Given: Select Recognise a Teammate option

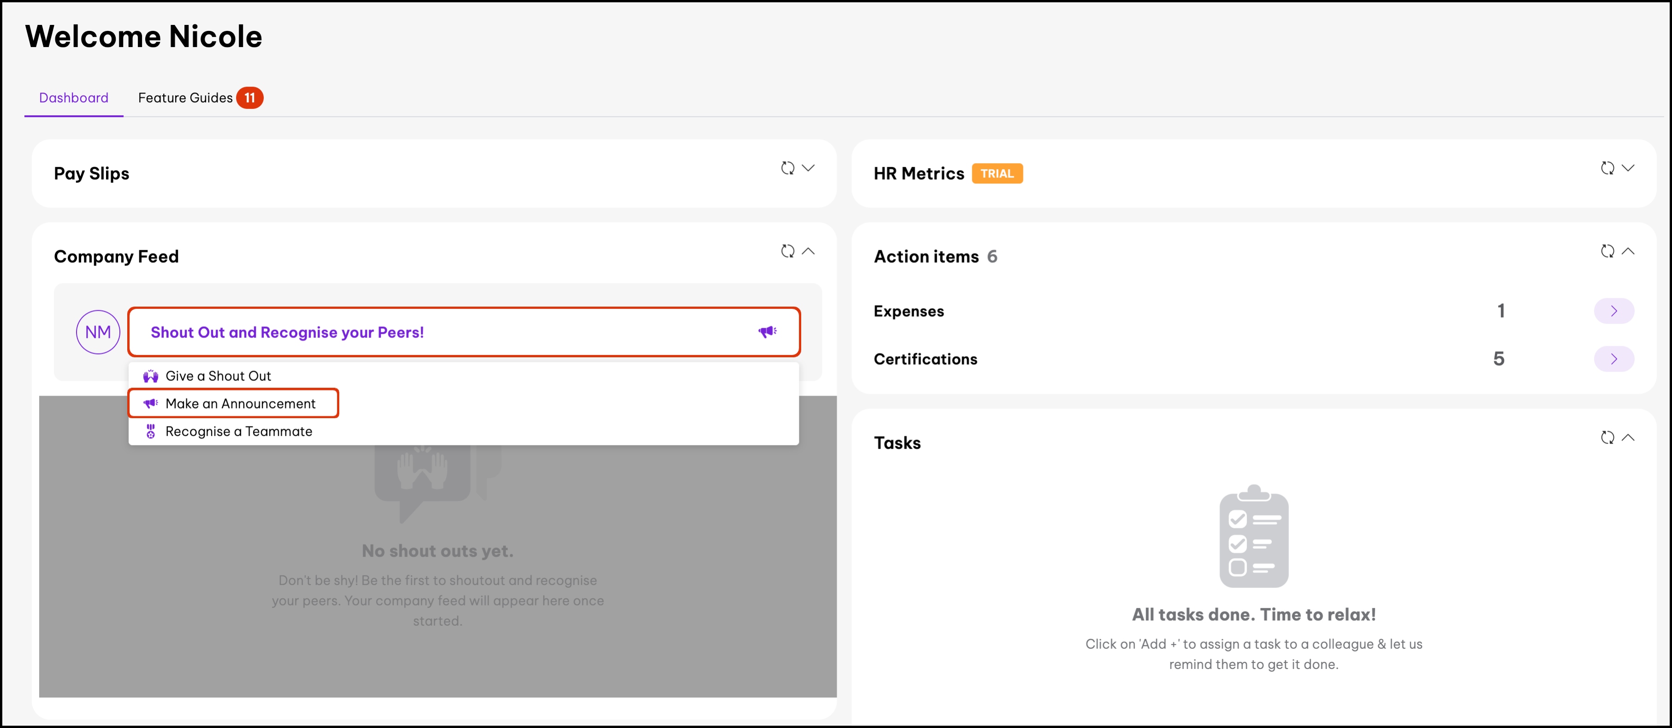Looking at the screenshot, I should coord(238,432).
